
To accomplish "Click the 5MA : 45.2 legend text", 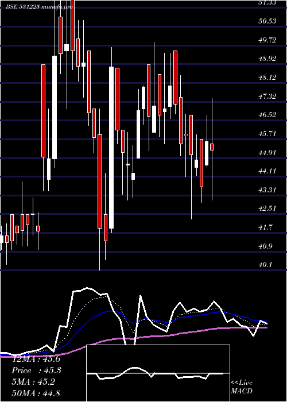I will pos(33,382).
